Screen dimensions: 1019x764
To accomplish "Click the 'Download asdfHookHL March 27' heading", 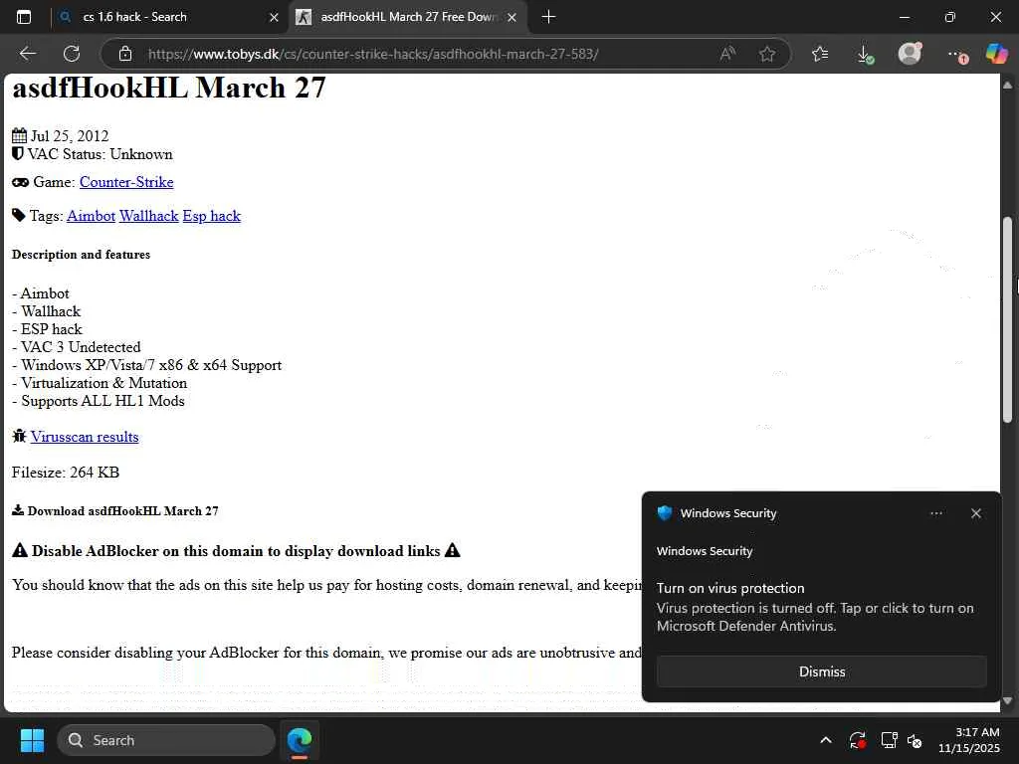I will click(122, 510).
